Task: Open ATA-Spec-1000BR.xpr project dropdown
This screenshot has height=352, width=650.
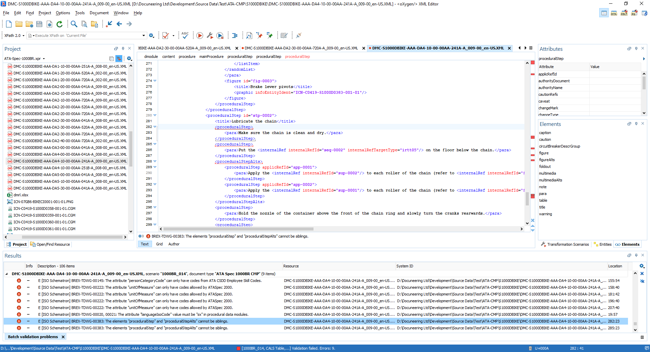Action: coord(44,59)
